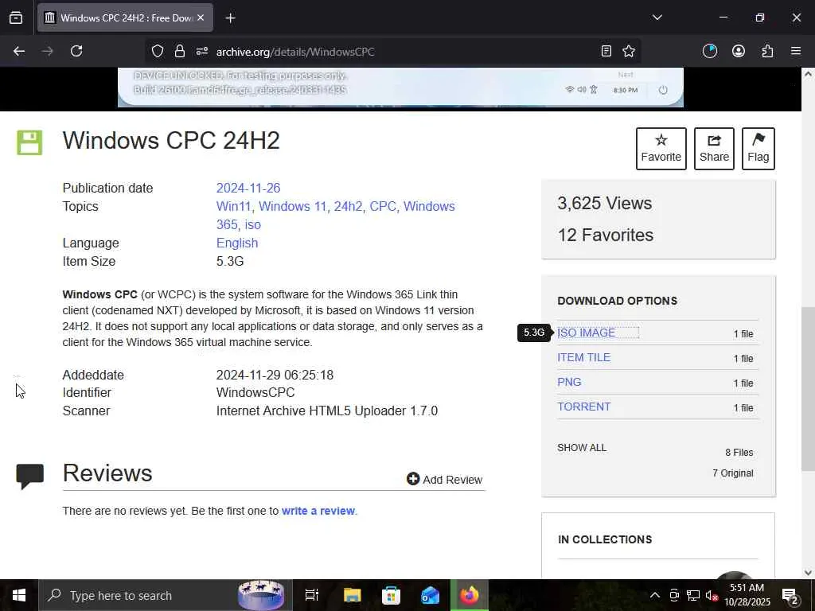Open the CPC topic link
The image size is (815, 611).
[383, 206]
